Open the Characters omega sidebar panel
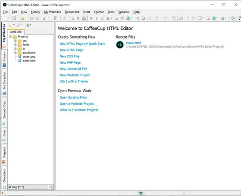Image resolution: width=241 pixels, height=196 pixels. click(x=4, y=178)
